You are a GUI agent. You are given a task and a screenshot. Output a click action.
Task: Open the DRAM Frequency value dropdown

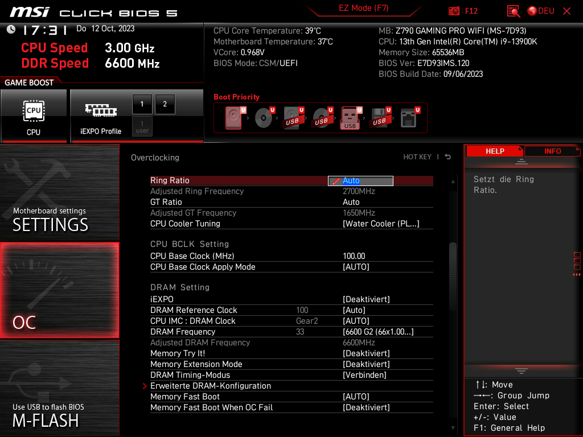click(378, 332)
